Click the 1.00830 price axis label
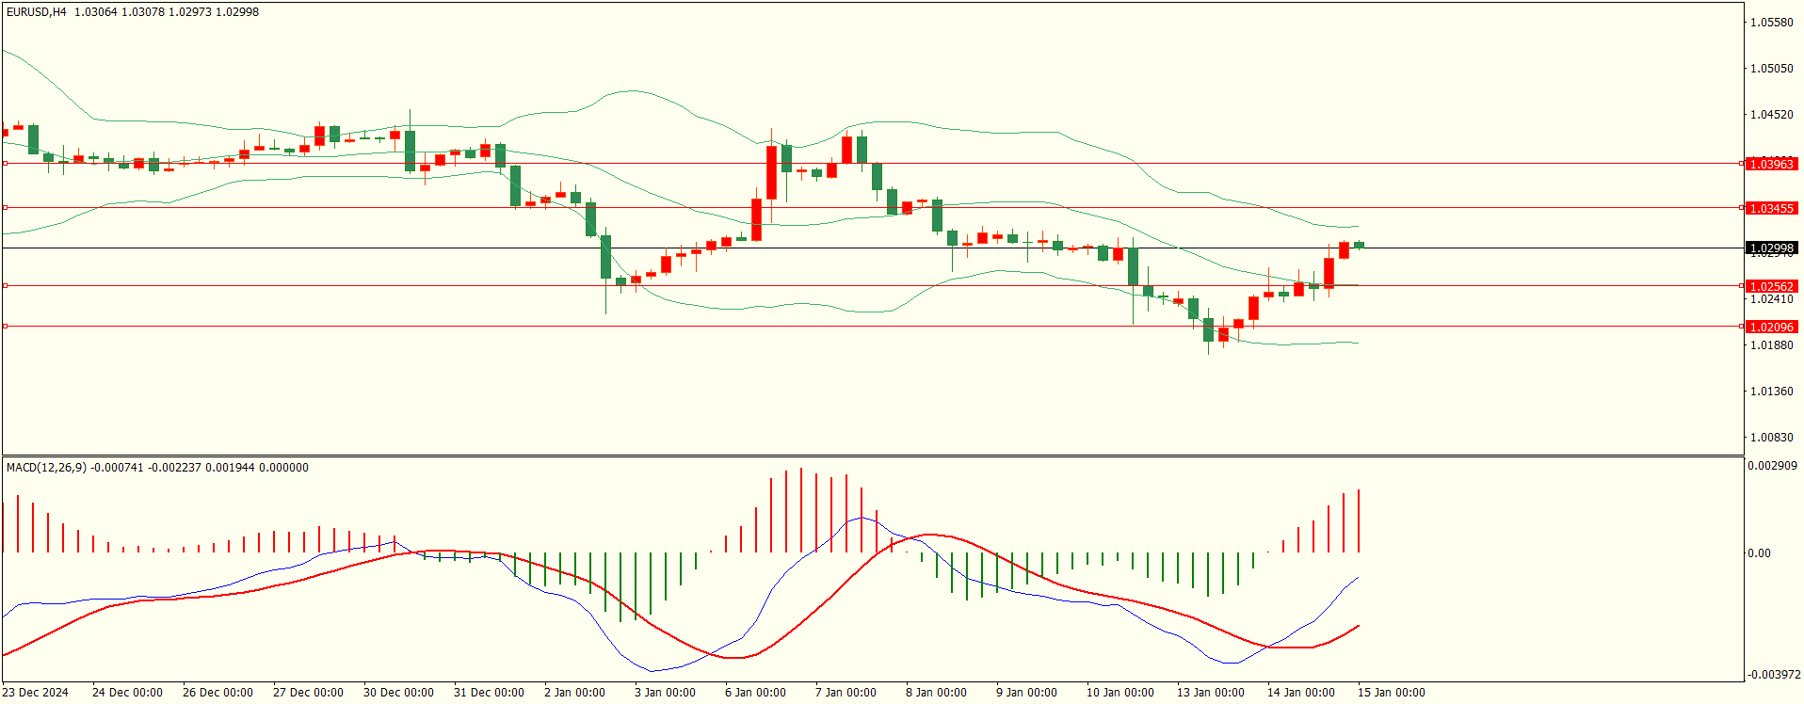 (1772, 438)
